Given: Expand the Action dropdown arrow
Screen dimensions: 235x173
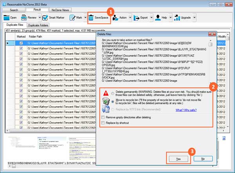Looking at the screenshot, I should (x=130, y=18).
